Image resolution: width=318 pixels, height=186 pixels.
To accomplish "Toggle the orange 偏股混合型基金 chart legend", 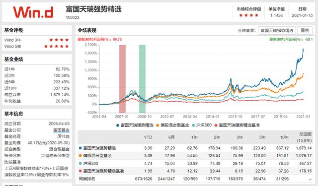I will pos(172,125).
